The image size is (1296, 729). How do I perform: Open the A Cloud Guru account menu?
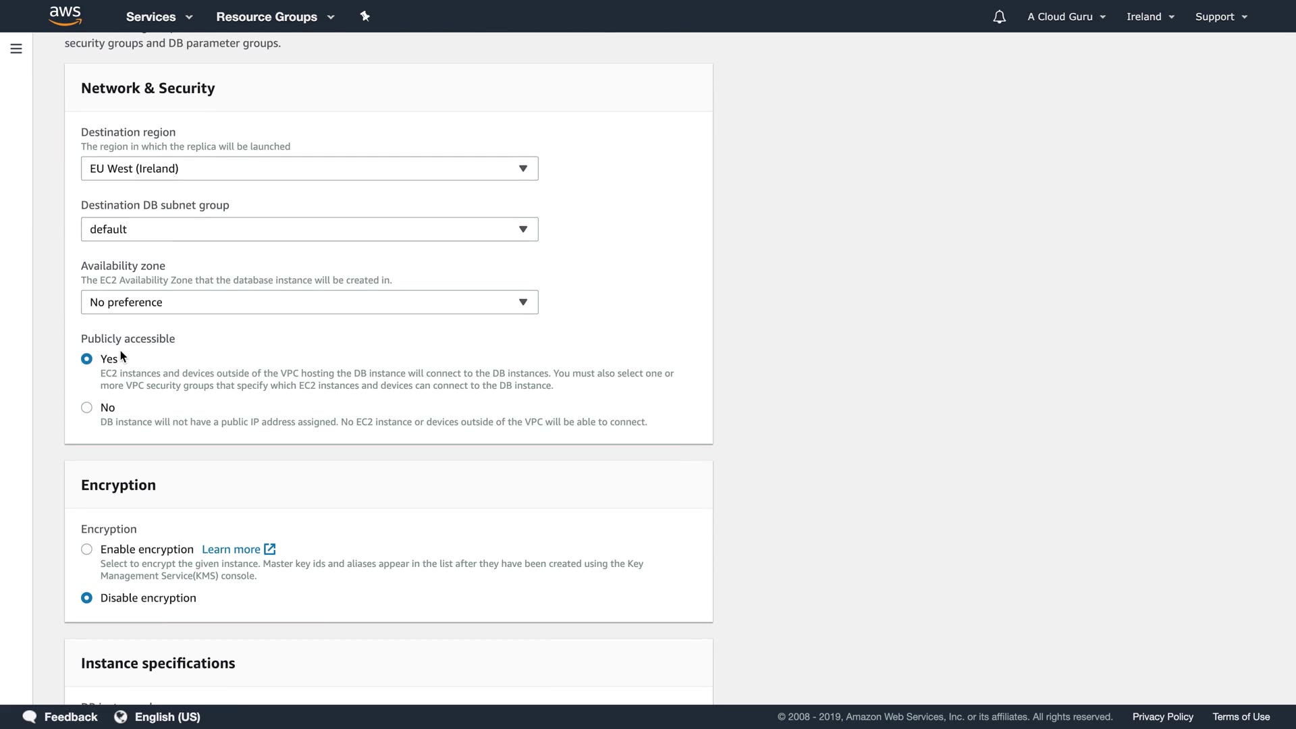[1066, 17]
